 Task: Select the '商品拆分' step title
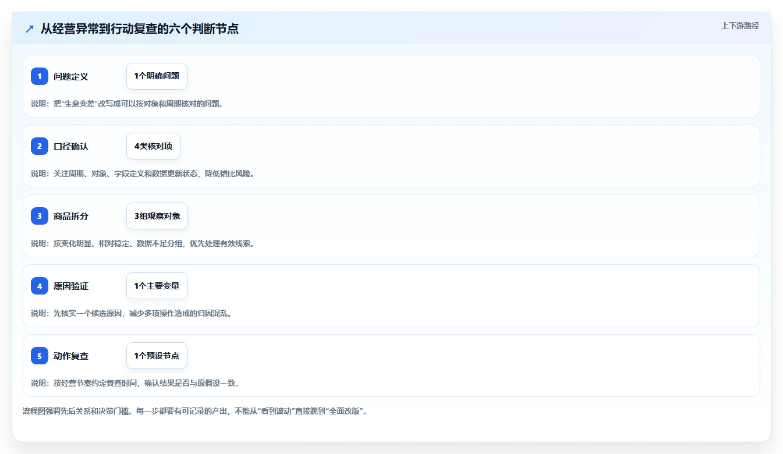click(x=71, y=216)
